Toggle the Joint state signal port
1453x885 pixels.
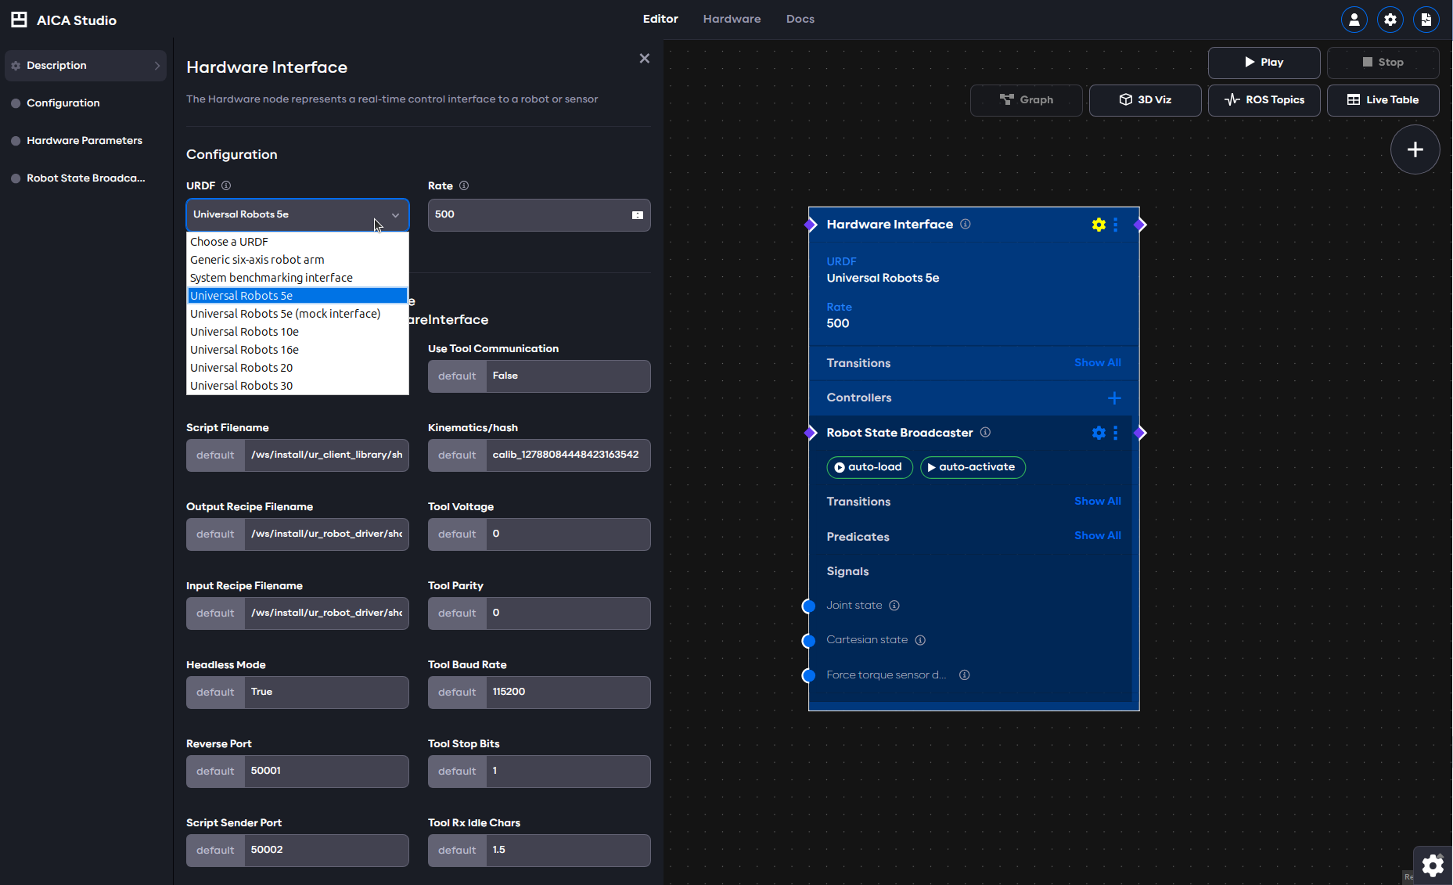pos(809,606)
